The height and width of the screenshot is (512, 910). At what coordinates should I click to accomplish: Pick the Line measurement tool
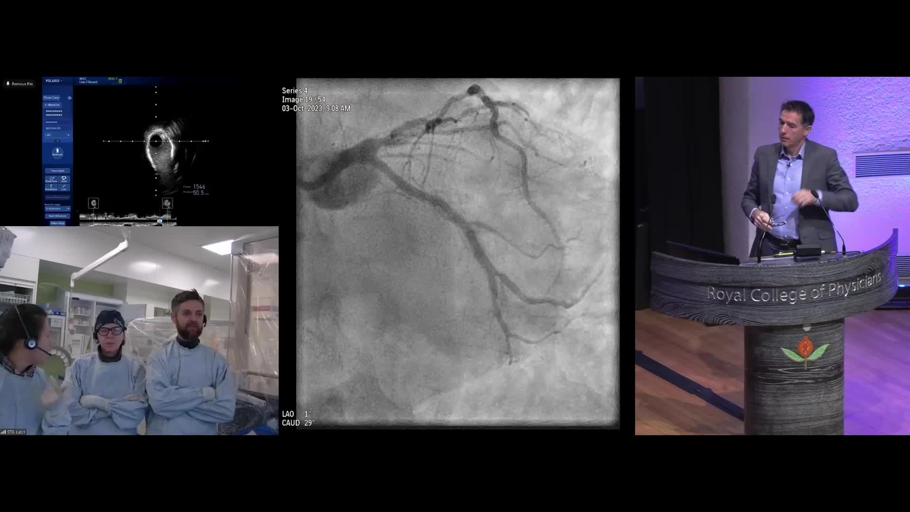click(x=64, y=187)
